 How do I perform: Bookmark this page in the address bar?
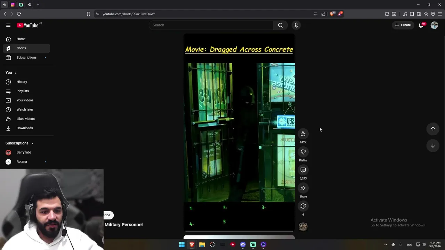(88, 14)
